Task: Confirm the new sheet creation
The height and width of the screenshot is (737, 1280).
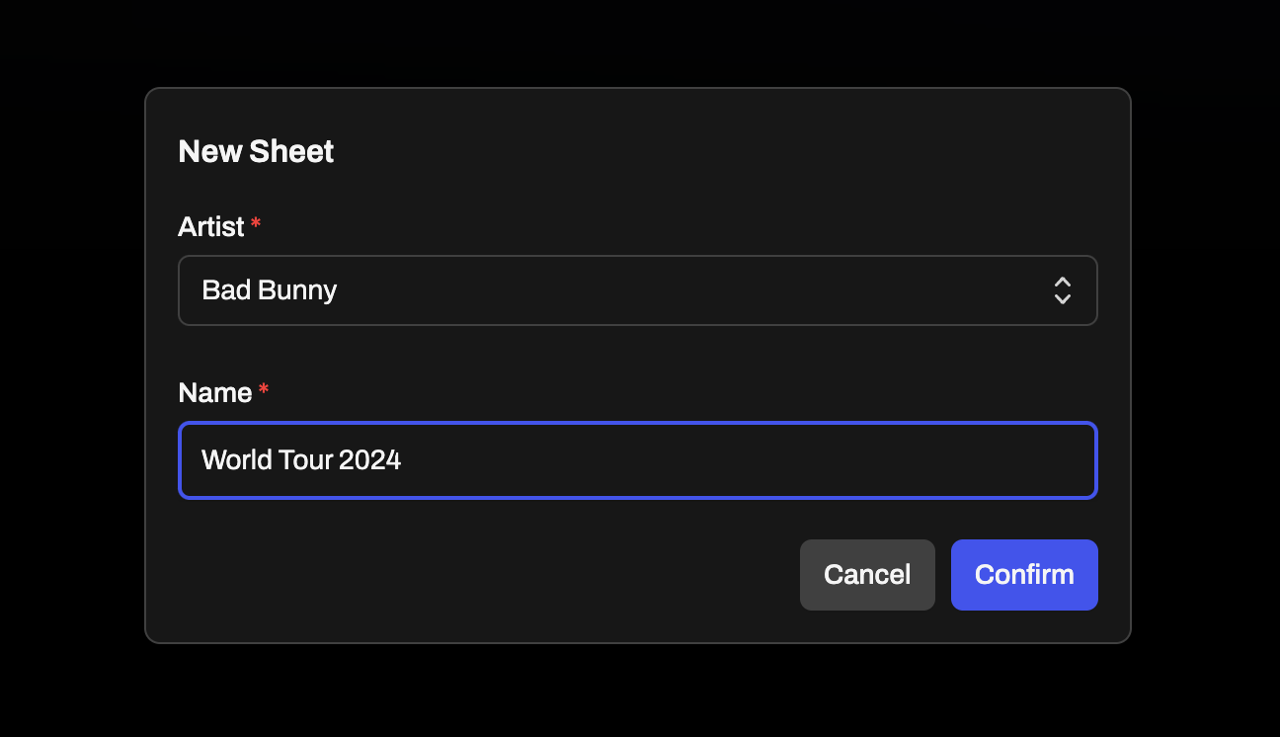Action: 1024,574
